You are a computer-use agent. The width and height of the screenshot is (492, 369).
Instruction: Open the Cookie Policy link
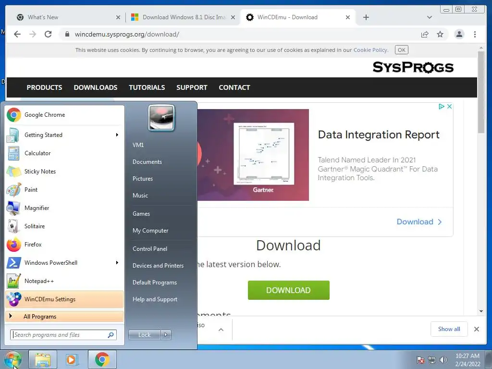coord(370,50)
